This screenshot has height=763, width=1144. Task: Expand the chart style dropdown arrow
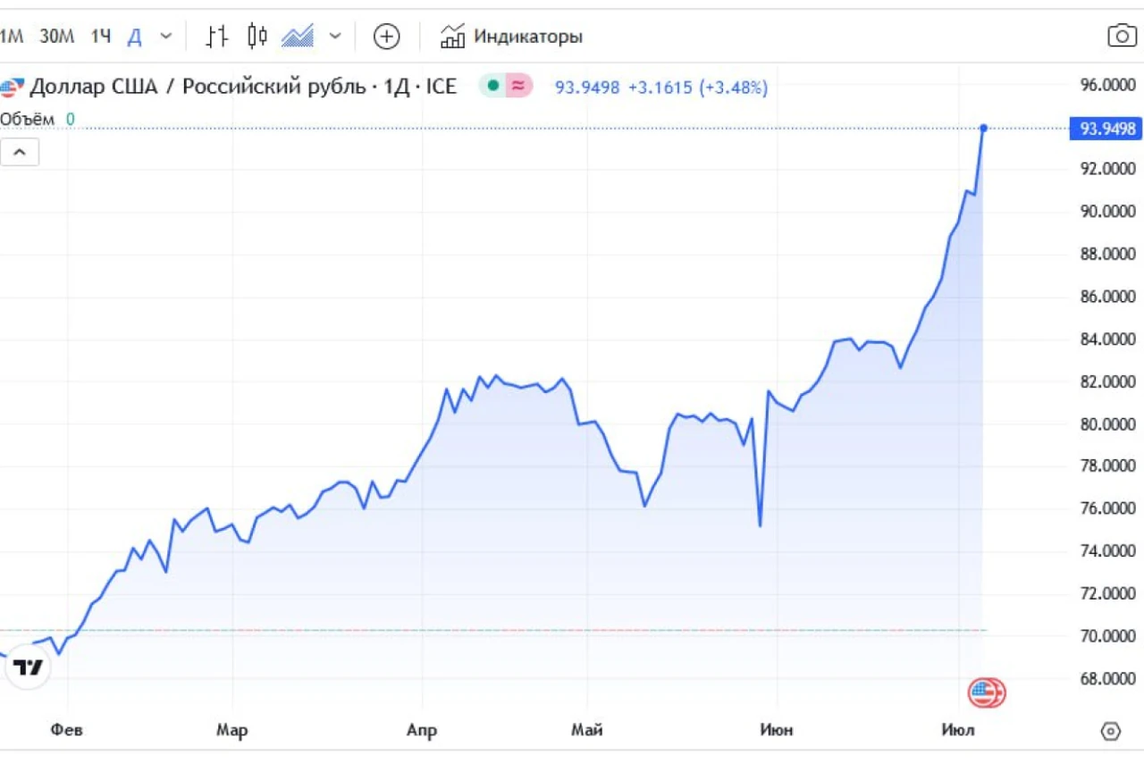(335, 37)
